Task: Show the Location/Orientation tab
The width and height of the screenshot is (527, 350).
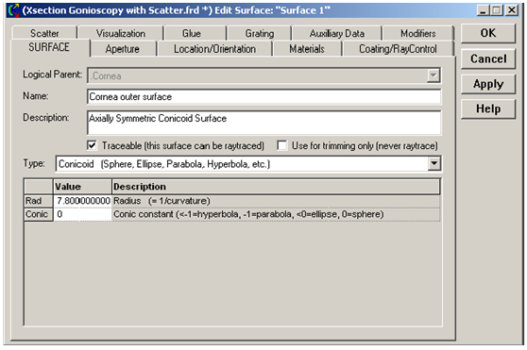Action: pos(214,49)
